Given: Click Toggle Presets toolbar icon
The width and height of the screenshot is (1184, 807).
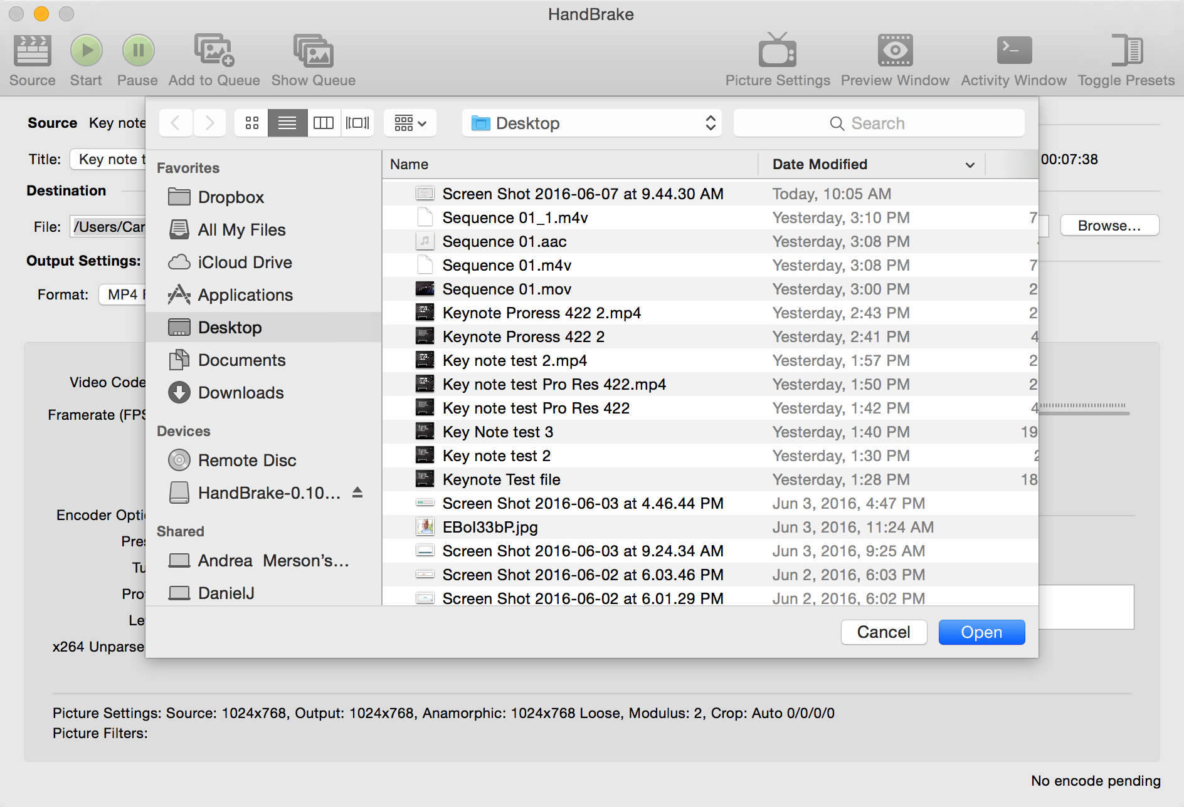Looking at the screenshot, I should coord(1126,51).
